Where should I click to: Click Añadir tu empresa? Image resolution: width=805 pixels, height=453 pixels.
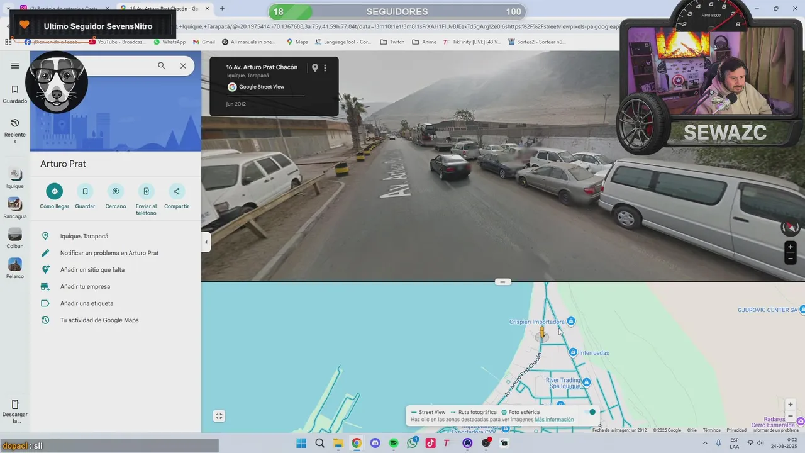116,286
